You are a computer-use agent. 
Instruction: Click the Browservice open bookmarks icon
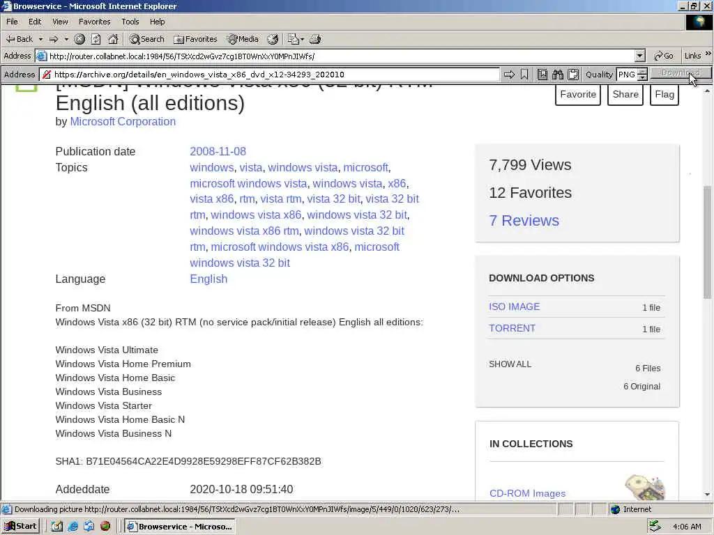(x=542, y=74)
